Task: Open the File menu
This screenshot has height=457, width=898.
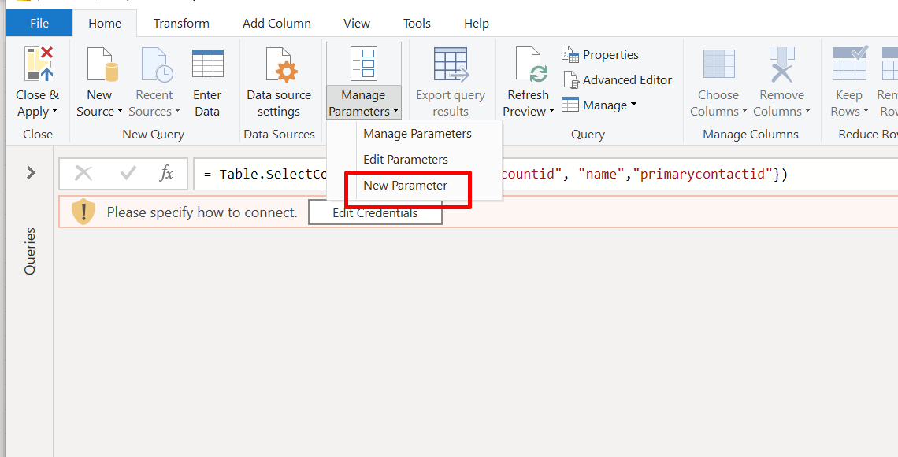Action: pyautogui.click(x=39, y=24)
